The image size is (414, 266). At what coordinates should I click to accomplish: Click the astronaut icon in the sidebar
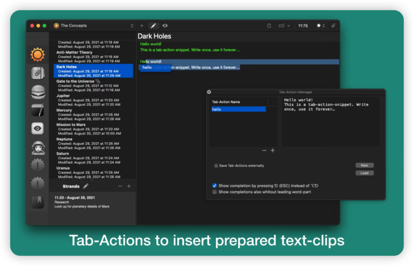coord(38,148)
